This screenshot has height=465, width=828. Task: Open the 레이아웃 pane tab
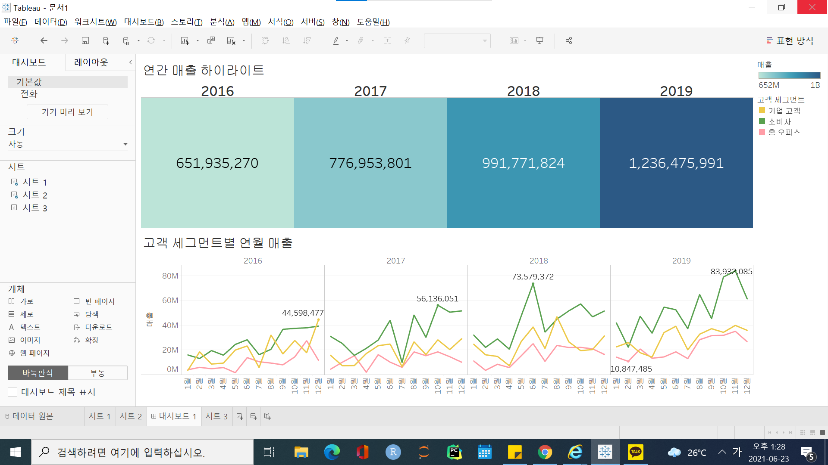click(x=91, y=62)
